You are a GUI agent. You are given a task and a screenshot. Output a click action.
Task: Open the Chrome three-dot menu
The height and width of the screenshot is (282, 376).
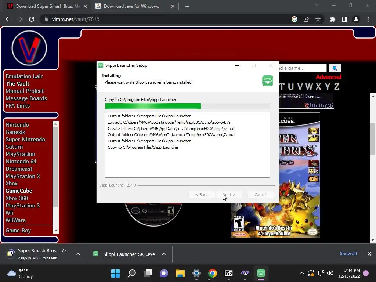pyautogui.click(x=368, y=19)
